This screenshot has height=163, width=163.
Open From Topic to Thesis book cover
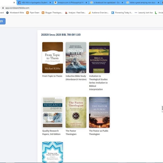pos(53,57)
